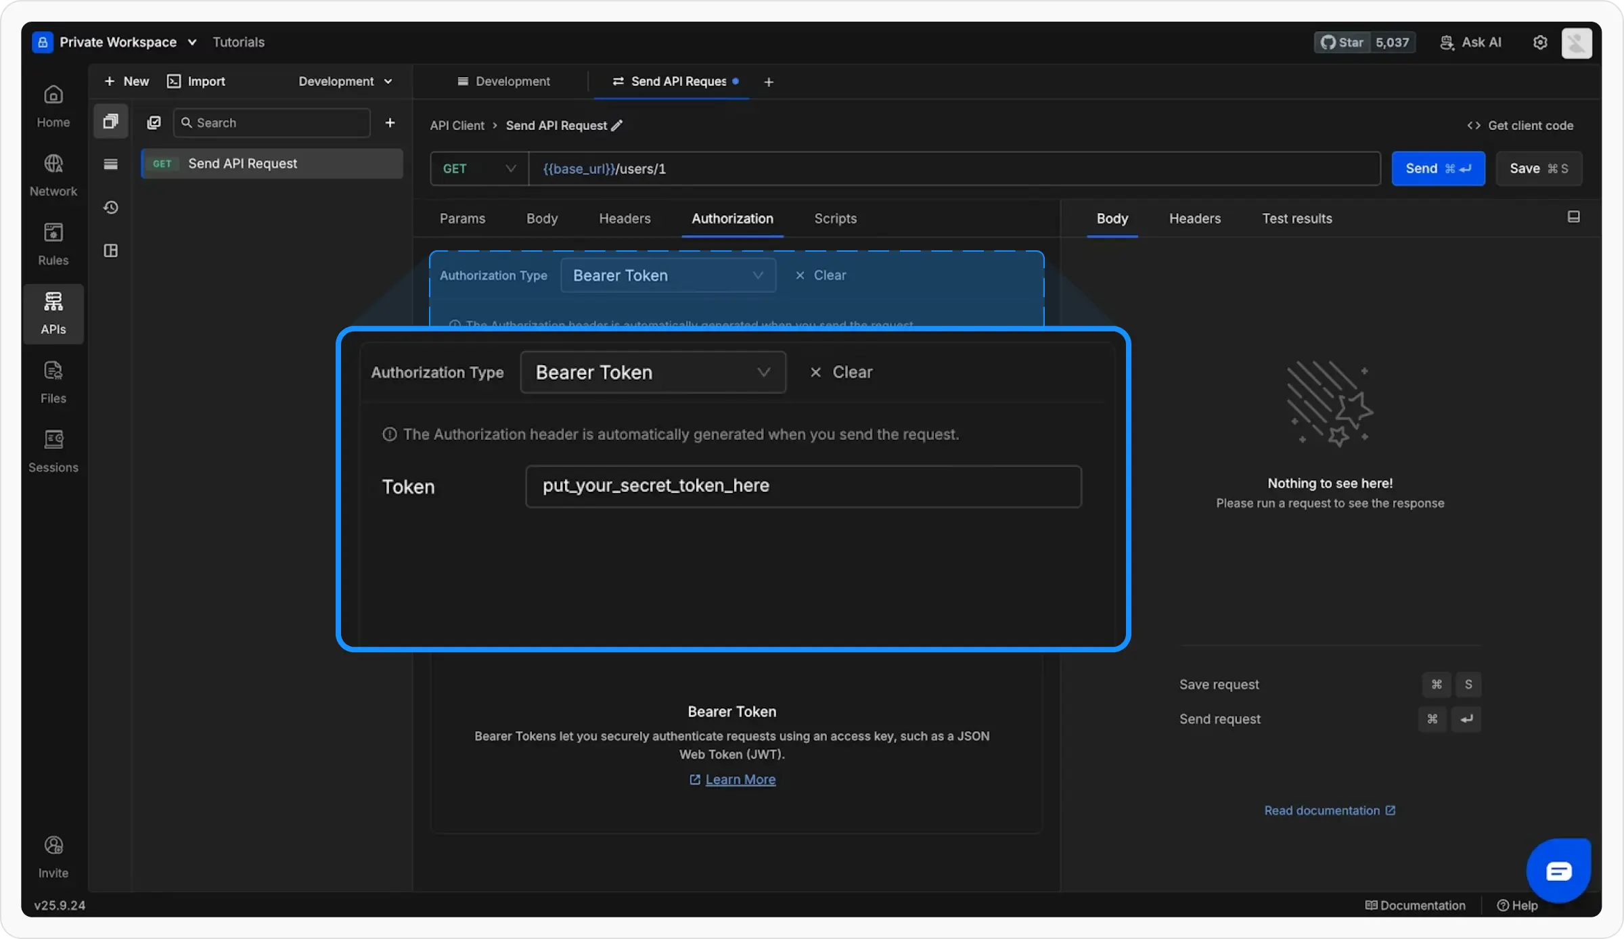
Task: Open the GET method dropdown
Action: click(x=479, y=169)
